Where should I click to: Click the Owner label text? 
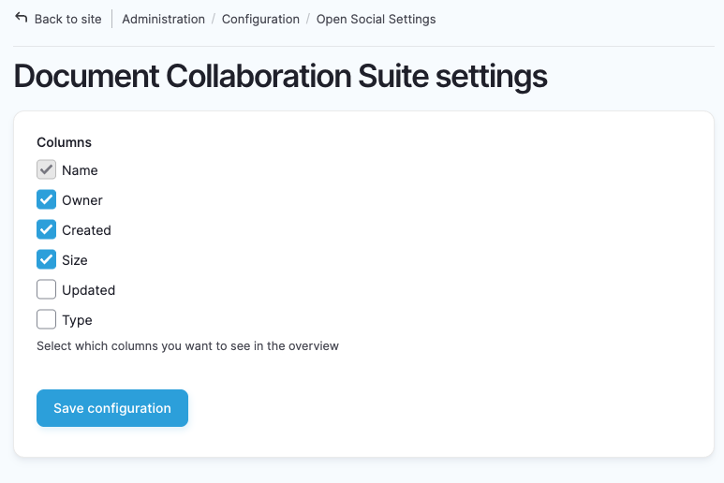tap(82, 200)
